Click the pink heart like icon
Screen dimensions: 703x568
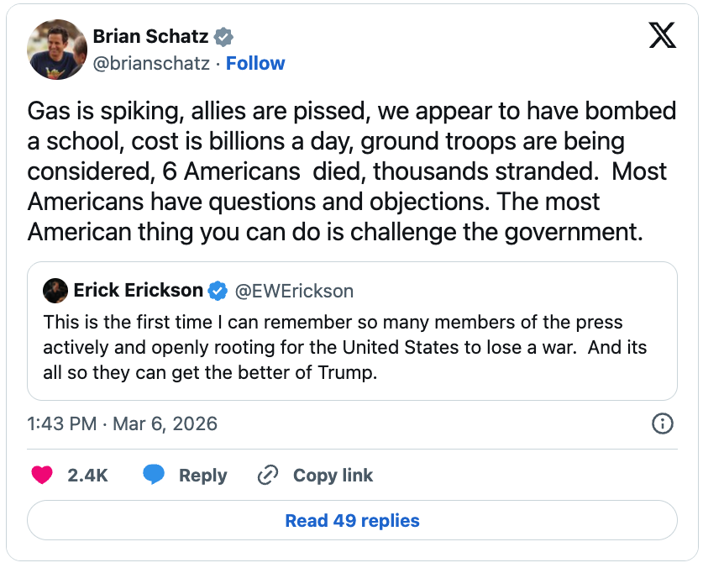click(42, 476)
